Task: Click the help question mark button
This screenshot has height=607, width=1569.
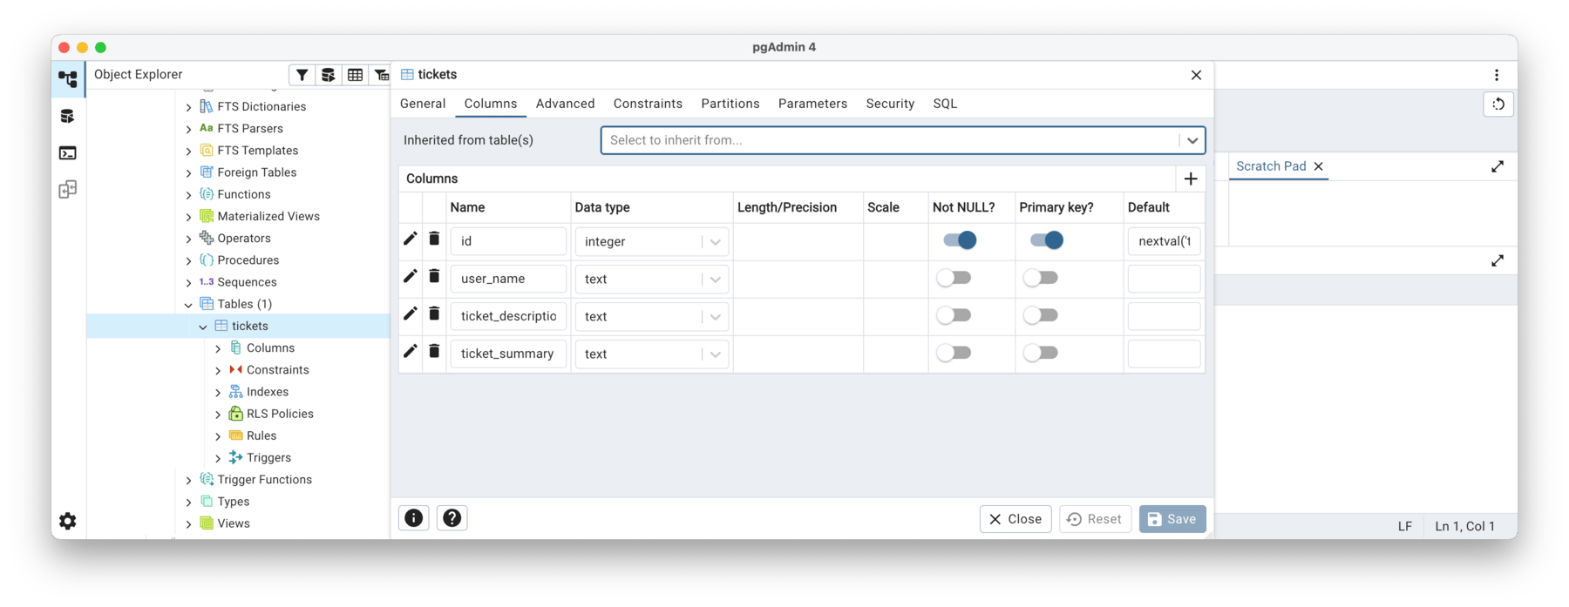Action: pos(452,518)
